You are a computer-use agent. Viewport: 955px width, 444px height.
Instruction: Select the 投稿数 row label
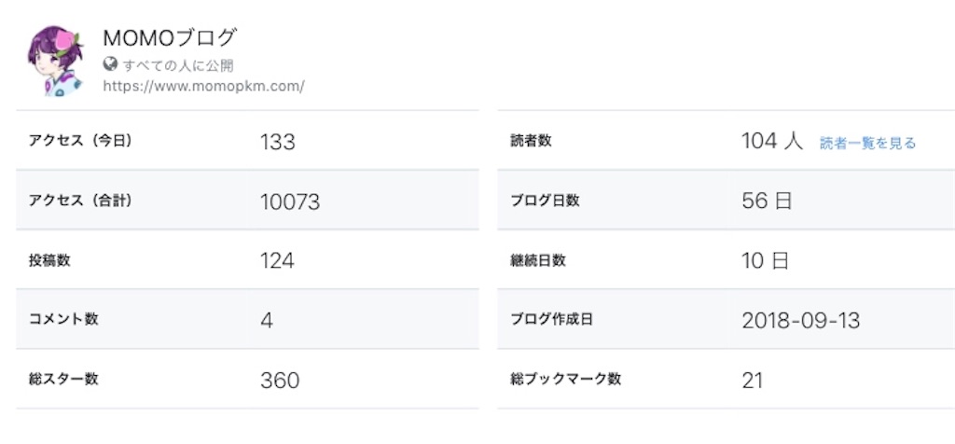[49, 260]
